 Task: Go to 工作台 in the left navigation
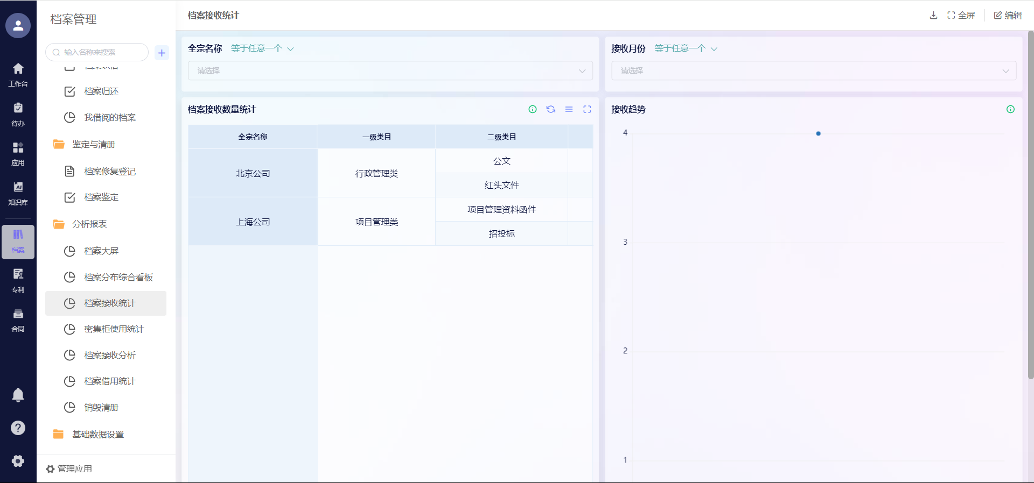pos(18,74)
